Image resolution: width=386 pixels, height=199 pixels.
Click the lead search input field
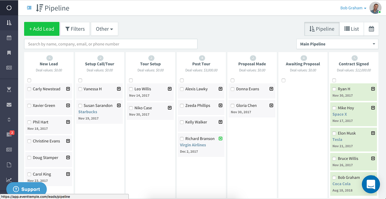tap(111, 44)
